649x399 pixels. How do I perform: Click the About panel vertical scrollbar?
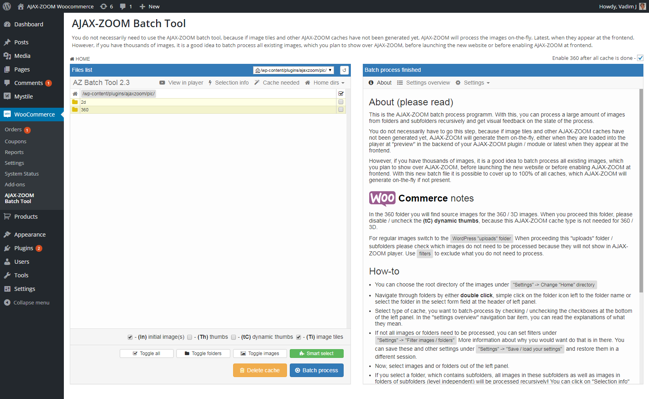(x=641, y=191)
